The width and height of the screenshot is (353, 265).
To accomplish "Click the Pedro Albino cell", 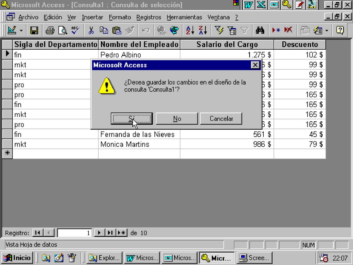I will [x=139, y=55].
